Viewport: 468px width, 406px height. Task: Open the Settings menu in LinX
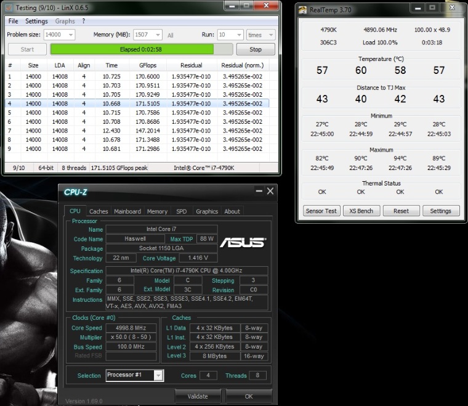pyautogui.click(x=36, y=21)
